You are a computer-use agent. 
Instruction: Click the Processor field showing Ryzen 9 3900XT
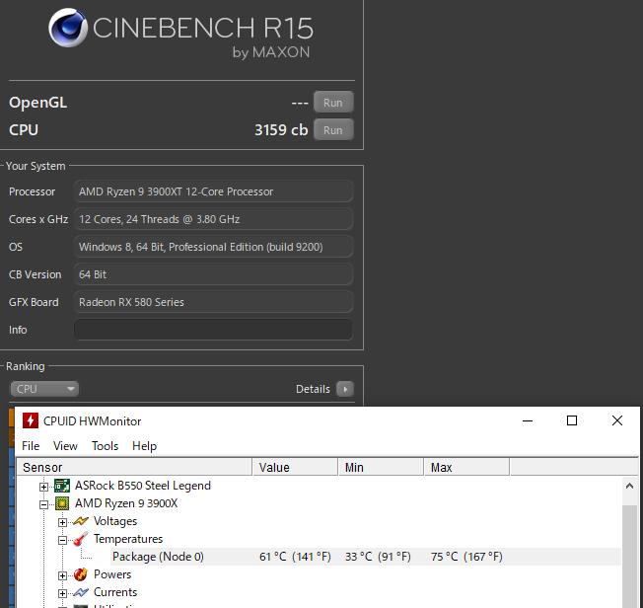point(213,191)
